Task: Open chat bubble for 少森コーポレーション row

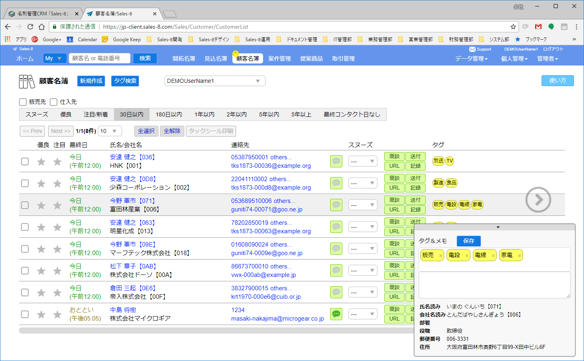Action: pyautogui.click(x=336, y=183)
